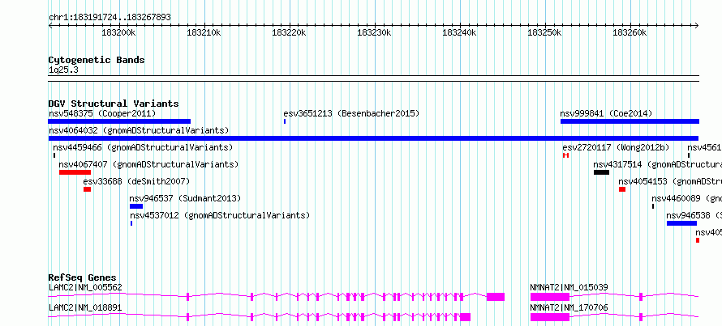This screenshot has width=722, height=326.
Task: Click the black bar under nsv4317514
Action: 601,172
